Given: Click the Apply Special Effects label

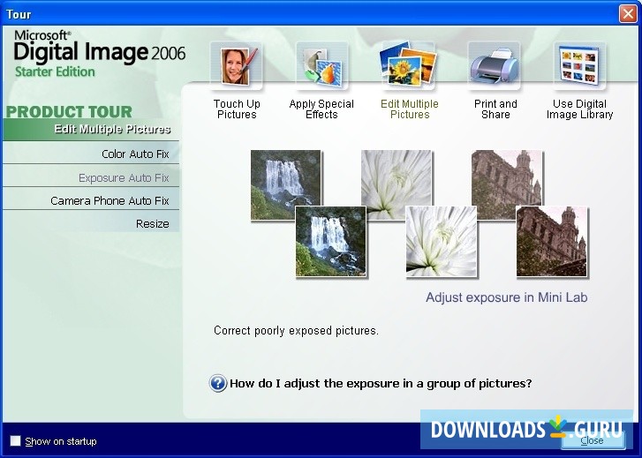Looking at the screenshot, I should (321, 109).
